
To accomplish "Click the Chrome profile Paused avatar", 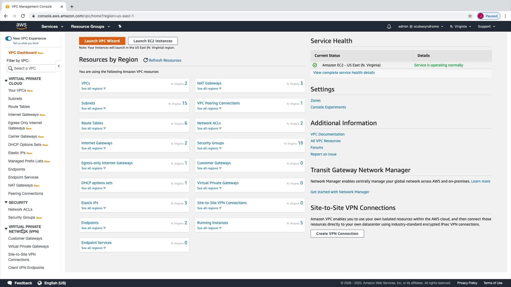I will tap(489, 16).
